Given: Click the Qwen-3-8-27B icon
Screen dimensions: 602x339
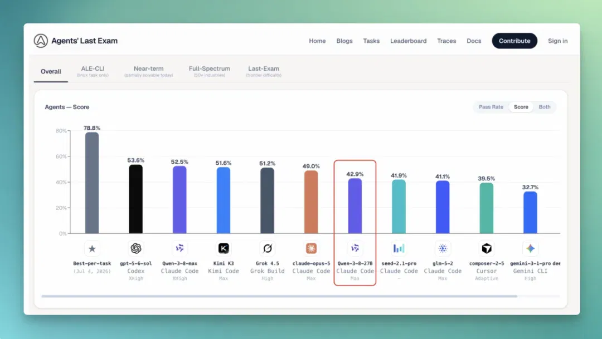Looking at the screenshot, I should tap(355, 248).
